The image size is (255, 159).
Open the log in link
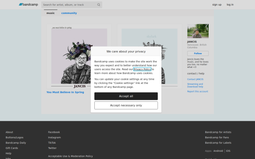[230, 5]
